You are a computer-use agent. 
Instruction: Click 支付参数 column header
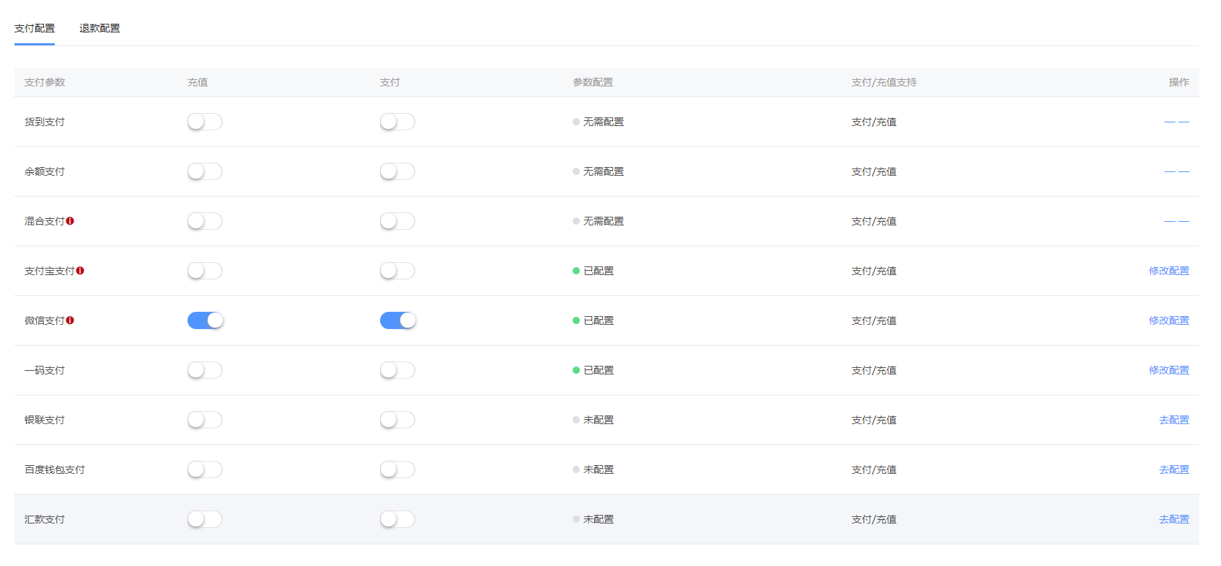click(45, 82)
